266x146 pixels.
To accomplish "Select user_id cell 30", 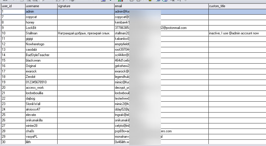I will (x=13, y=142).
